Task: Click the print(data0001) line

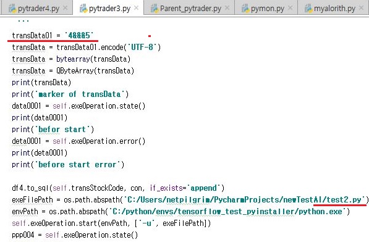Action: pyautogui.click(x=40, y=118)
